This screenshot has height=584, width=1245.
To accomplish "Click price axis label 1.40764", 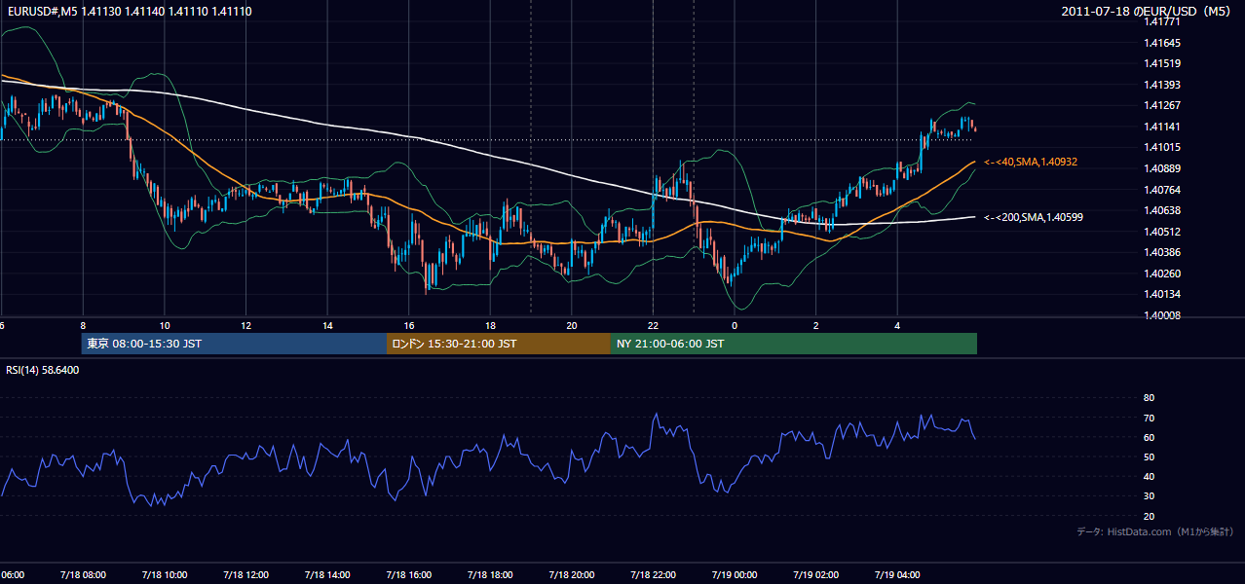I will point(1163,189).
